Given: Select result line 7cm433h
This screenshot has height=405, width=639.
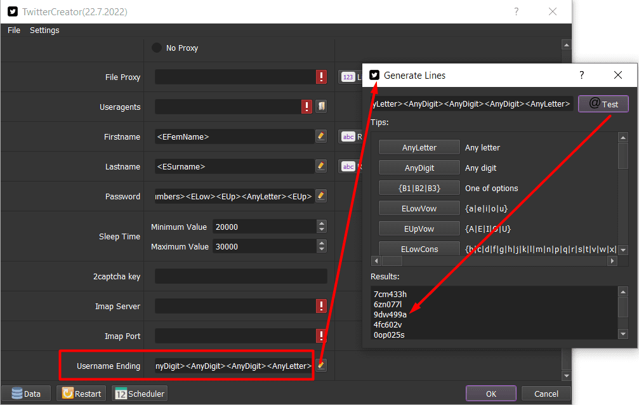Looking at the screenshot, I should pos(390,294).
